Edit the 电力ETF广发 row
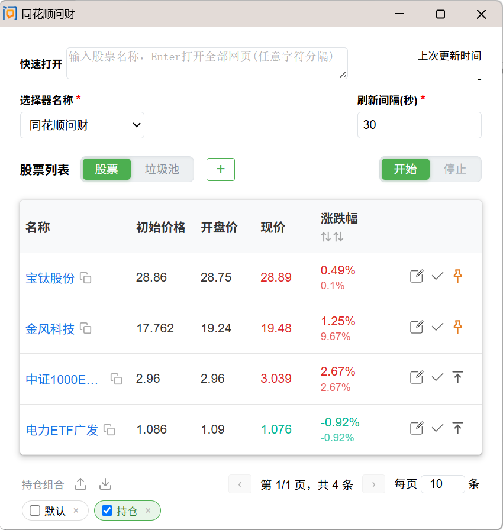This screenshot has height=530, width=503. (417, 428)
